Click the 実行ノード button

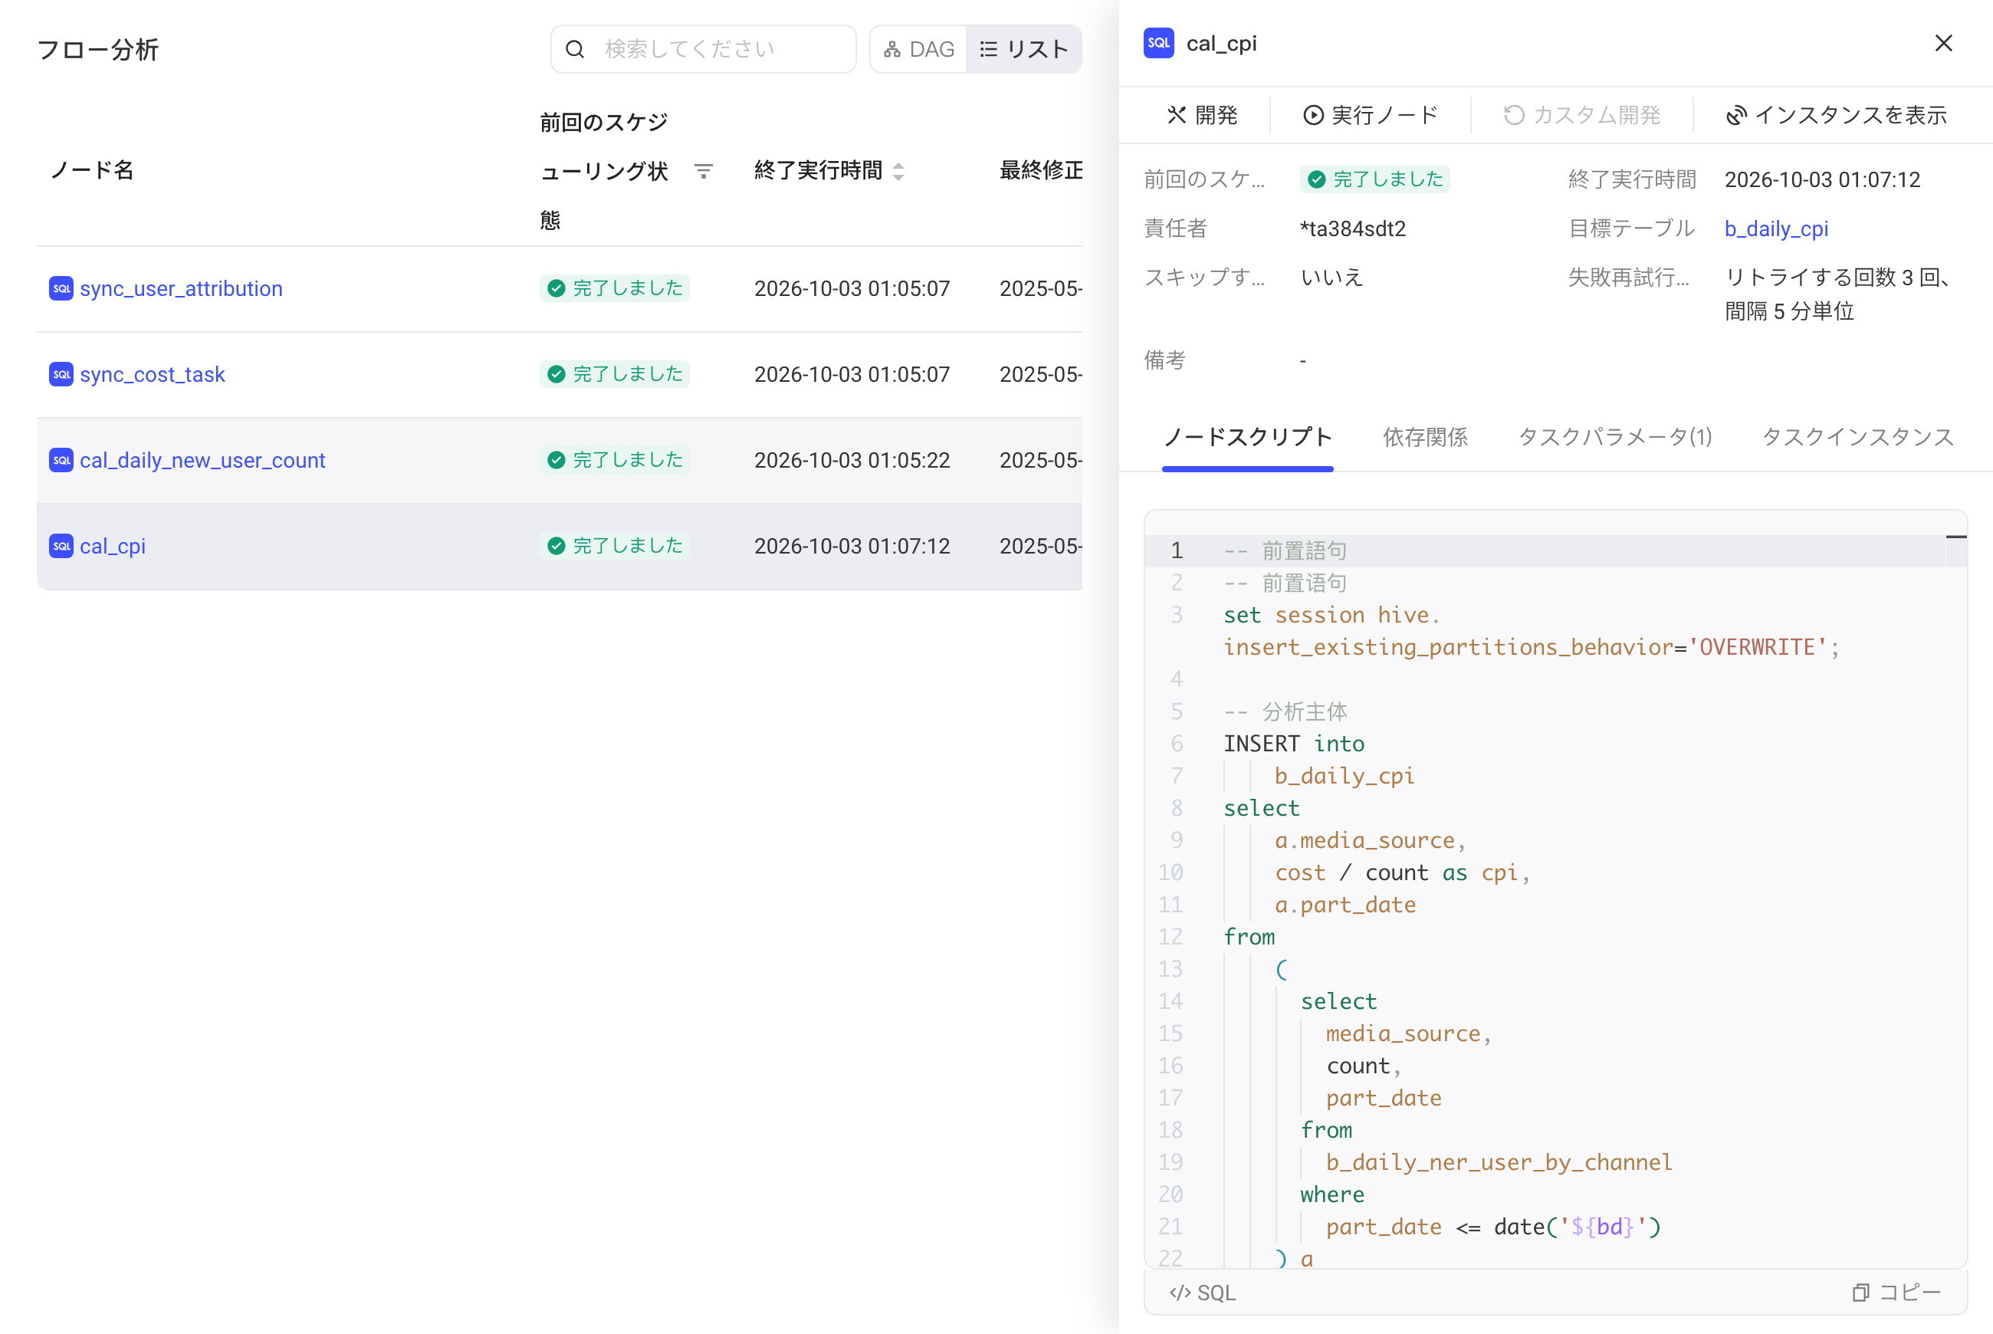click(x=1371, y=115)
